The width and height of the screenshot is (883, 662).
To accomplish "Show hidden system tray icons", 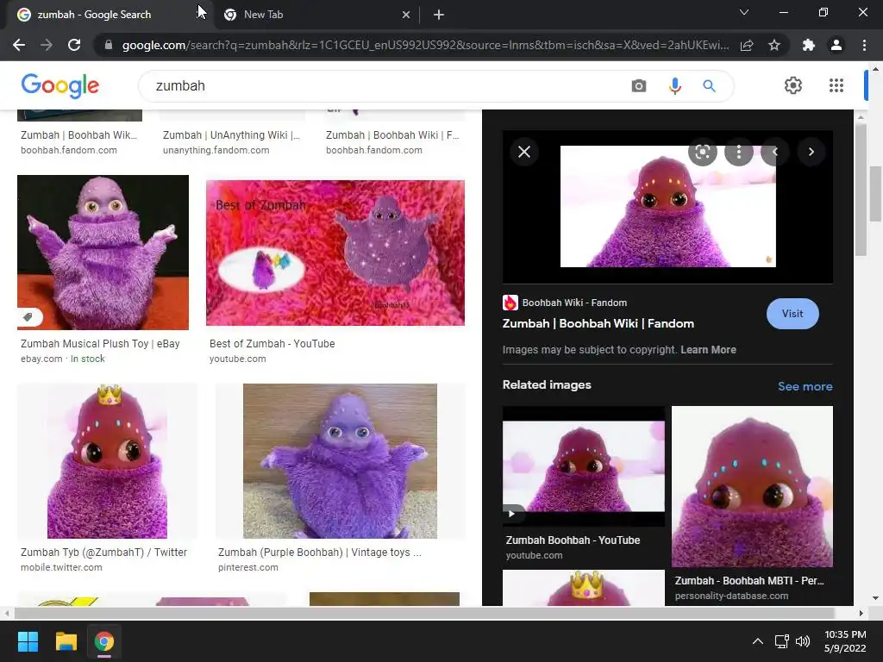I will pos(758,641).
